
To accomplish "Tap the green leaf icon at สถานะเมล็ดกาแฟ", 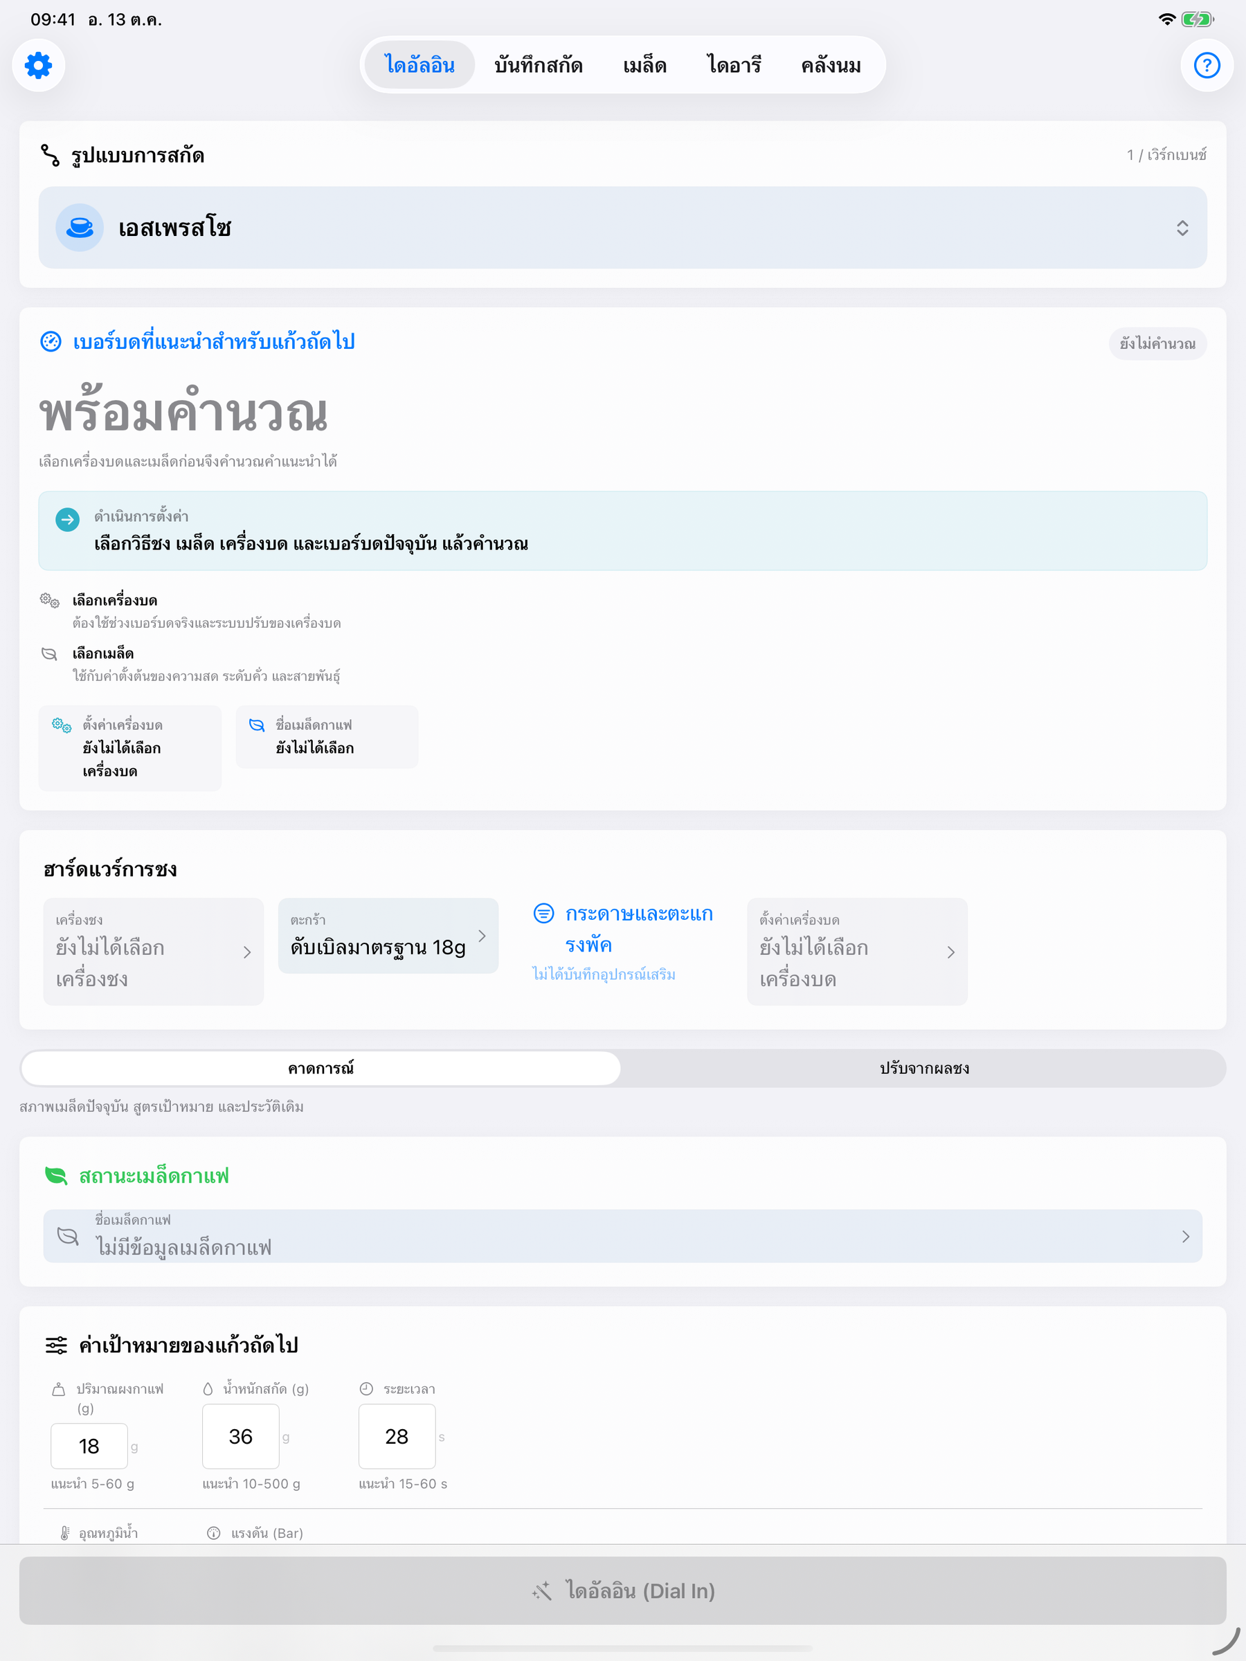I will tap(56, 1175).
